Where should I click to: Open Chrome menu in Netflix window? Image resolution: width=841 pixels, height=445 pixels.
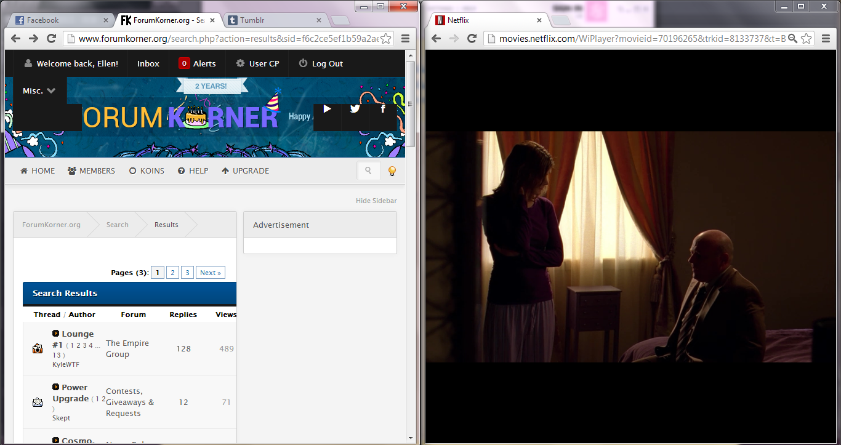pos(826,38)
